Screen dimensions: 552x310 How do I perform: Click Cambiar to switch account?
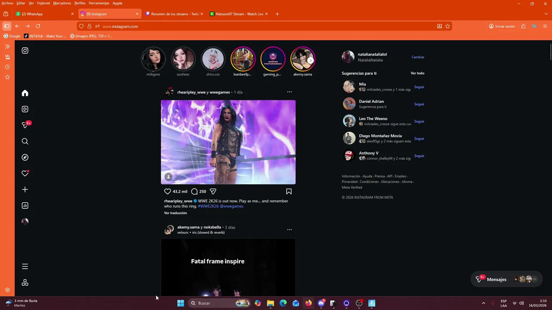click(418, 57)
